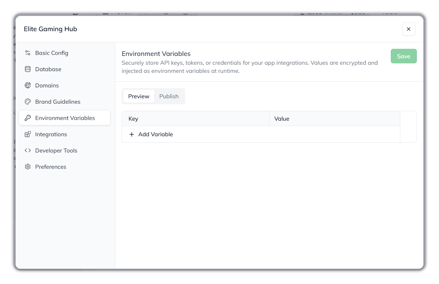Switch to the Preview tab

point(139,96)
